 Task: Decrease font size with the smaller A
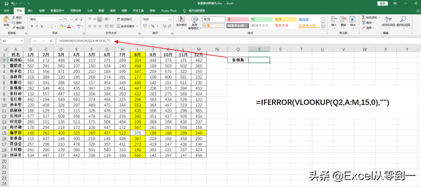tap(81, 19)
